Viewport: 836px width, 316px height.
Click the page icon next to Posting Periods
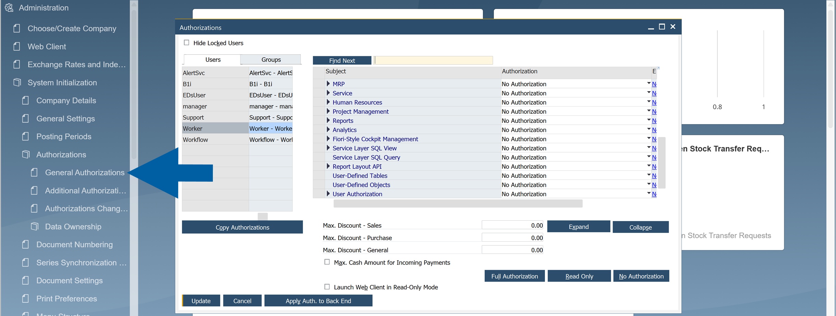coord(25,136)
